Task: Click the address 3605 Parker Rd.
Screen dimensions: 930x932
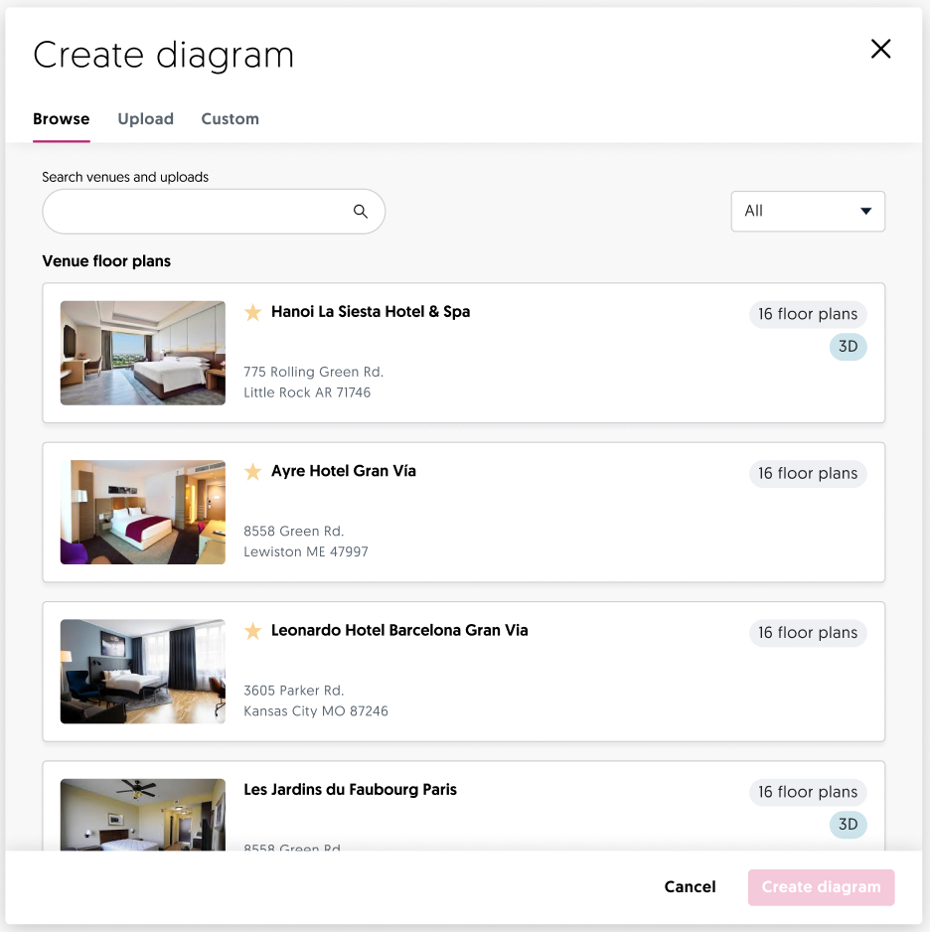Action: (x=294, y=691)
